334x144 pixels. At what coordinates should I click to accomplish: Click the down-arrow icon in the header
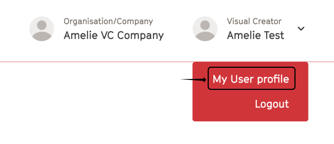pos(301,29)
